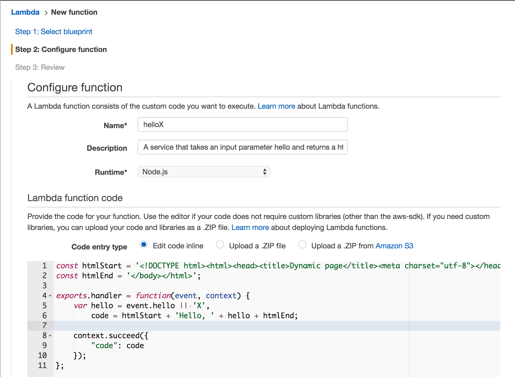Select Edit code inline radio button
Viewport: 515px width, 377px height.
click(x=144, y=245)
